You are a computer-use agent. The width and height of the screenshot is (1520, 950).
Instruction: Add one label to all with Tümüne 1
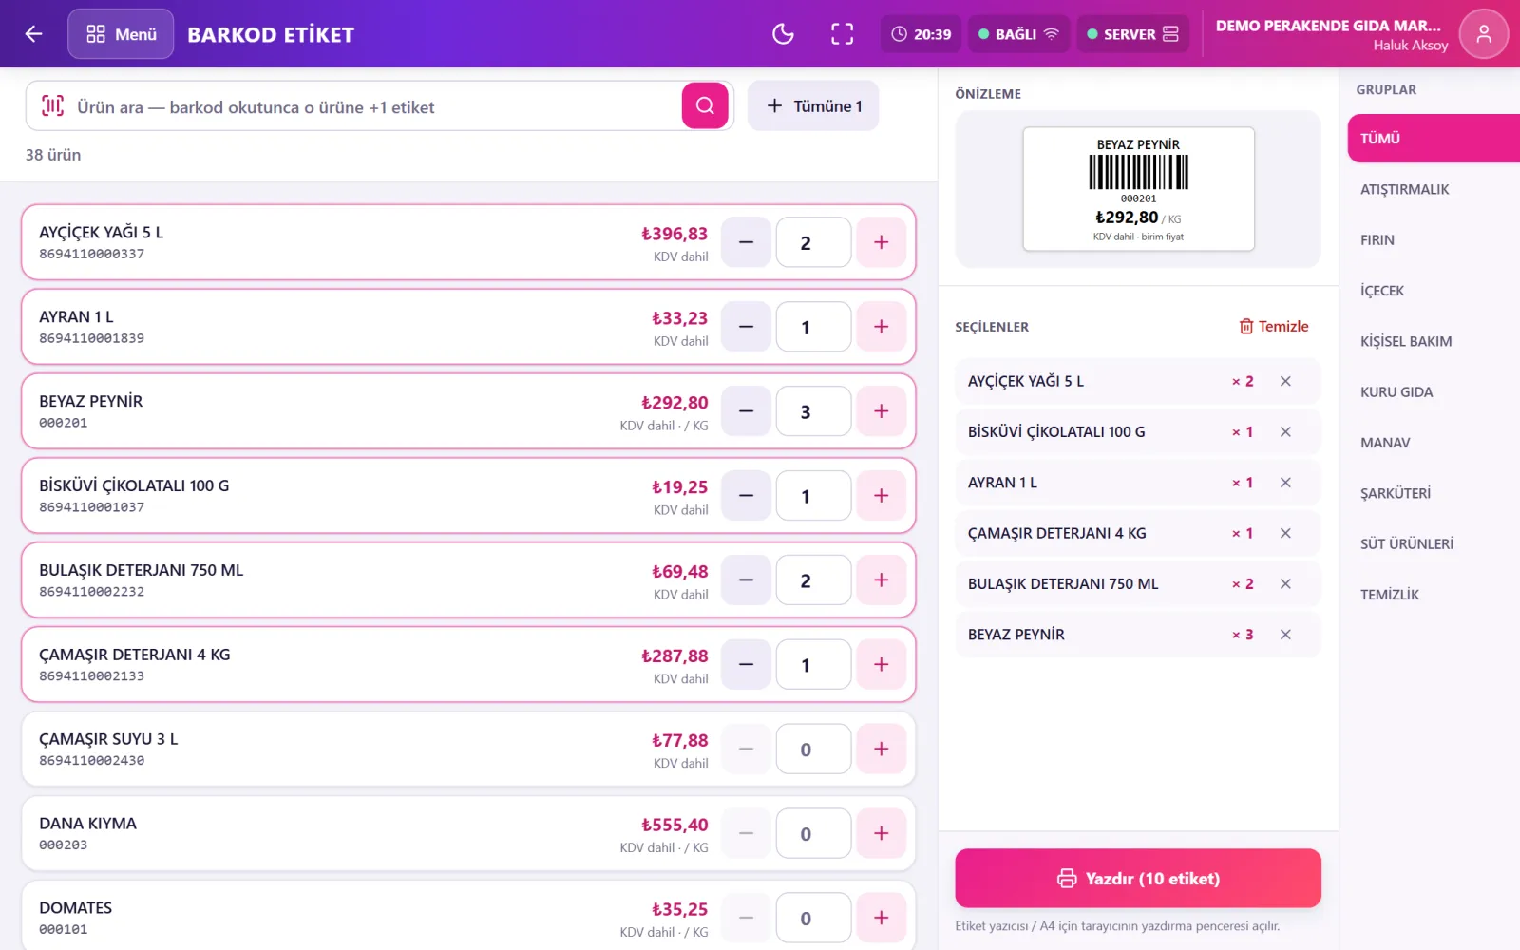click(813, 105)
